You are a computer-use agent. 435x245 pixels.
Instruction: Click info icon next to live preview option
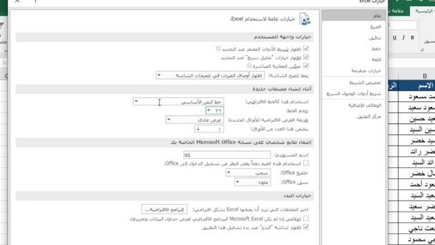pos(249,66)
